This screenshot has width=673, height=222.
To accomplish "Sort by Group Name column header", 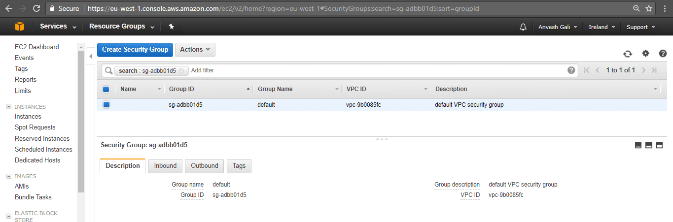I will point(297,89).
